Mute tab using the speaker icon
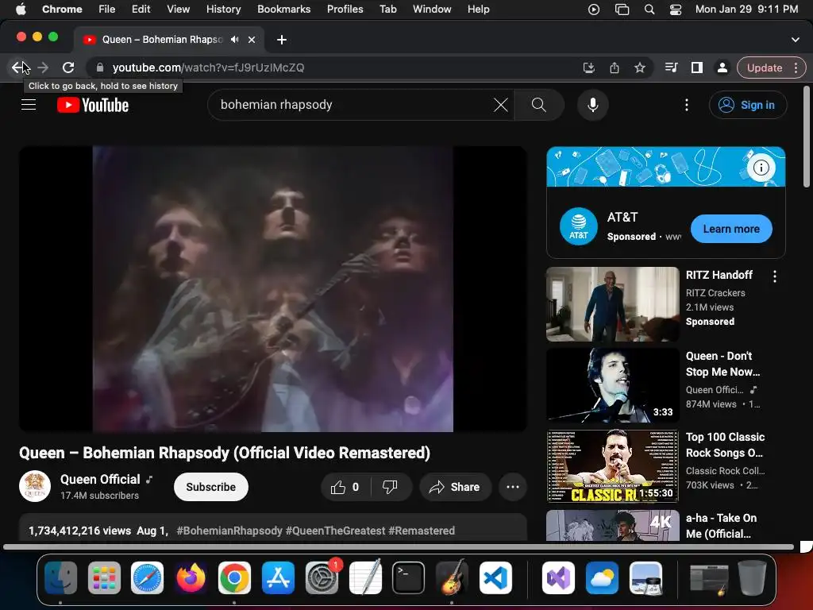The width and height of the screenshot is (813, 610). coord(235,40)
